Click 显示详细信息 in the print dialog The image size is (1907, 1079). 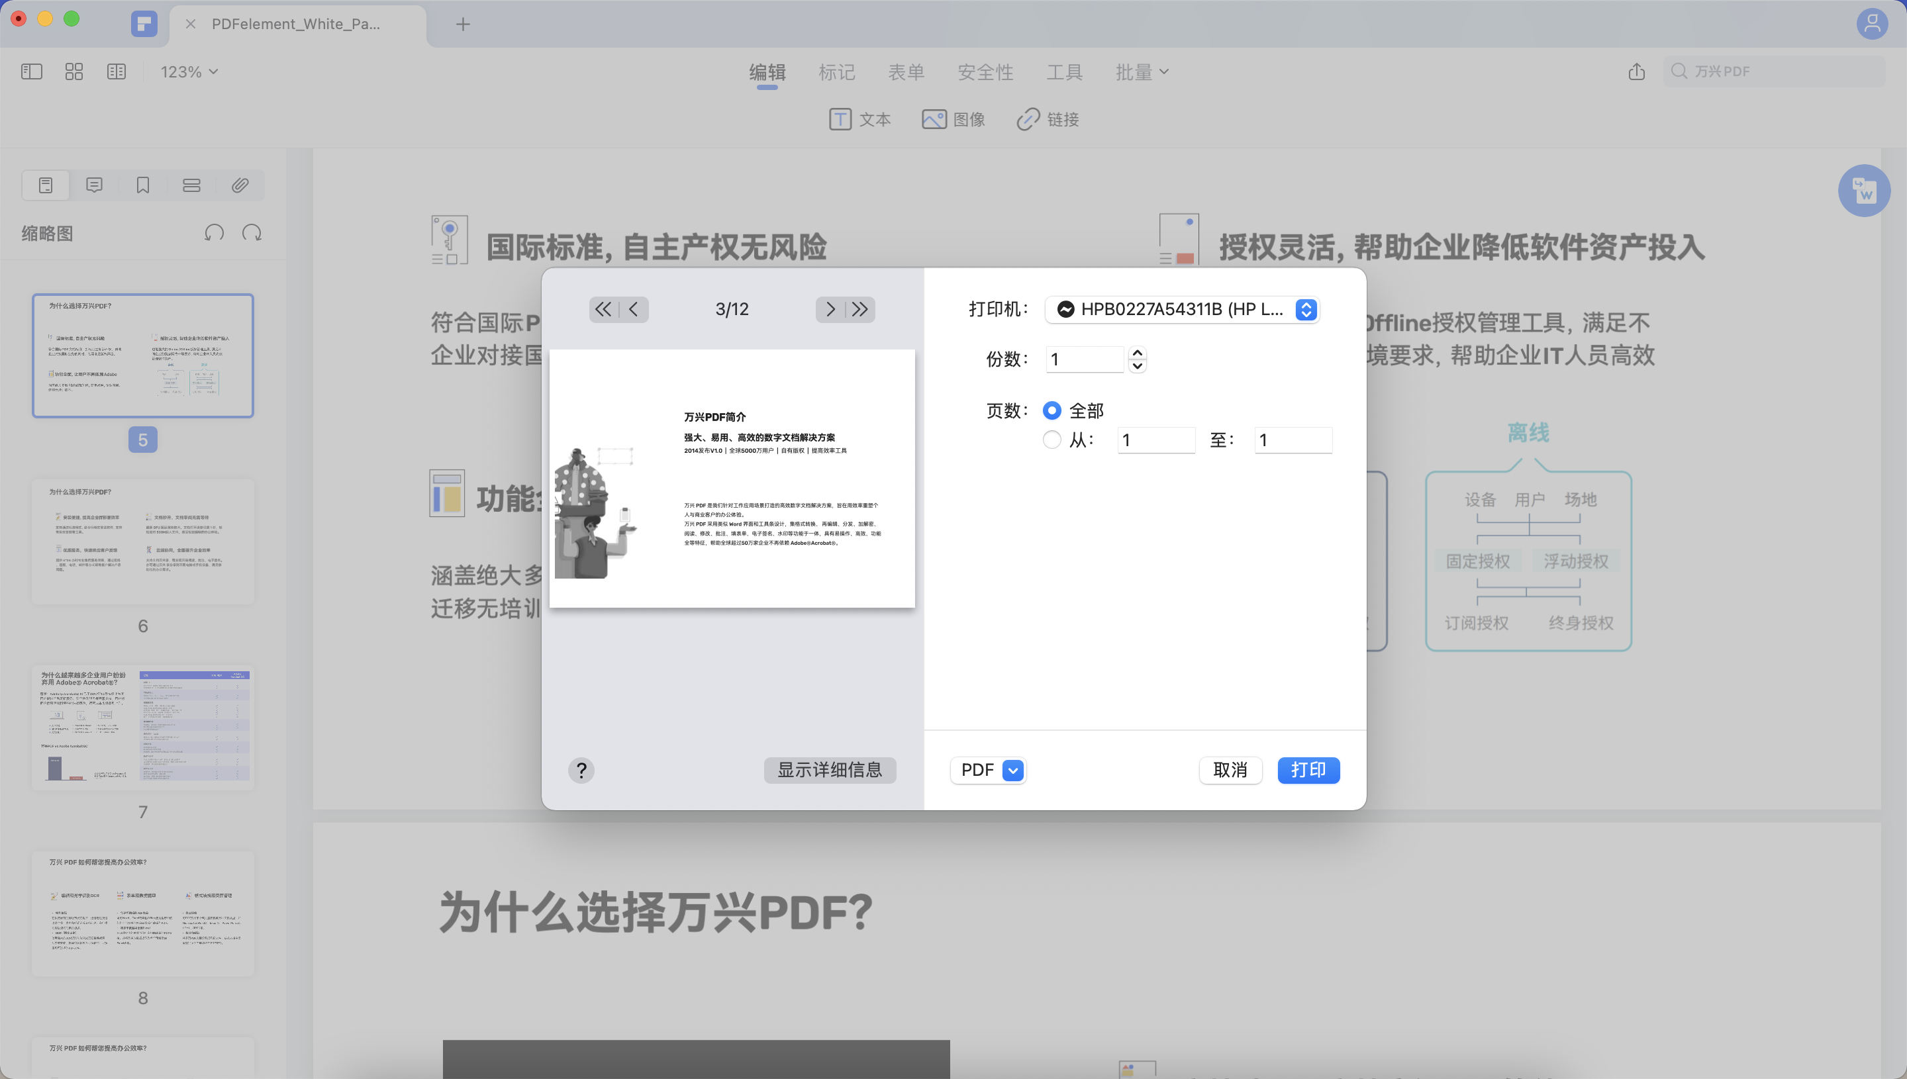click(830, 770)
